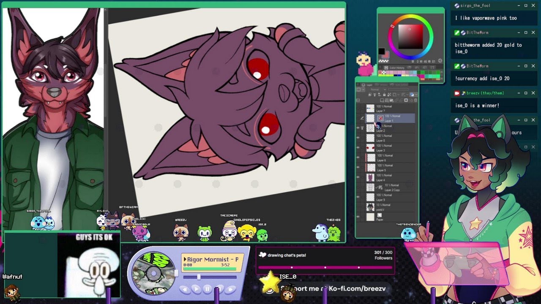Select the transparent color checker swatch

click(383, 61)
